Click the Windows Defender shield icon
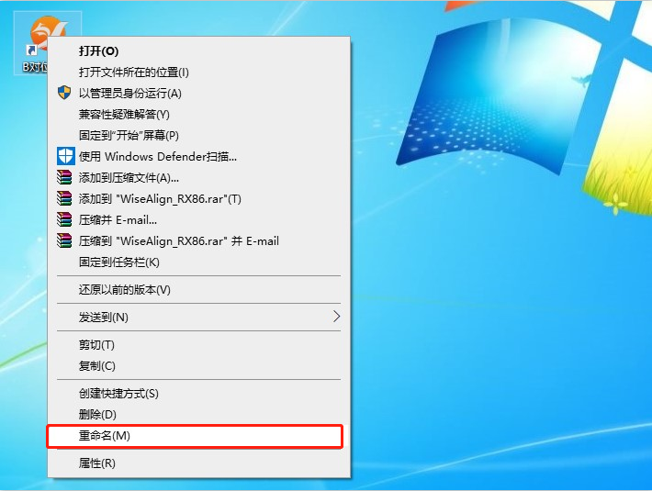 tap(64, 156)
